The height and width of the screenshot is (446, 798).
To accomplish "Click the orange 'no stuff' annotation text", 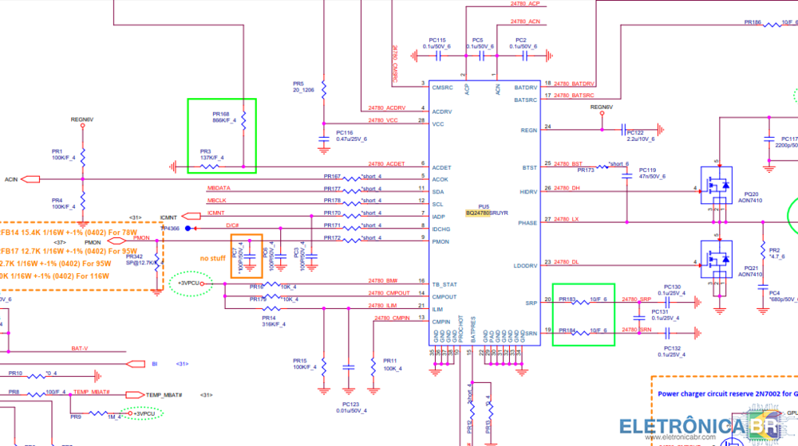I will click(x=211, y=258).
